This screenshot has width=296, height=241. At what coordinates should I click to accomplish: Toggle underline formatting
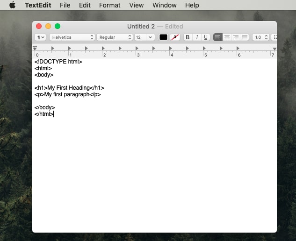pos(206,37)
